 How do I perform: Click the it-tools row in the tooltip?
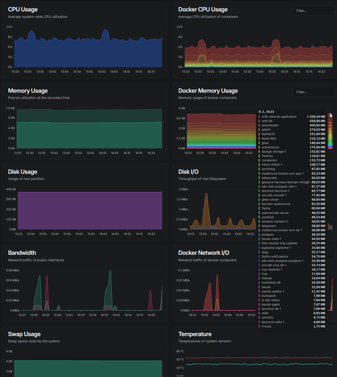tap(266, 327)
